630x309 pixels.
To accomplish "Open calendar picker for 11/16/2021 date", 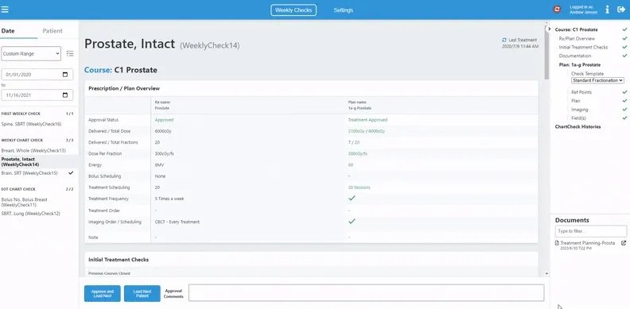I will click(x=65, y=95).
